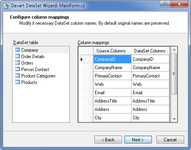Screen dimensions: 191x150
Task: Click the row header for Address
Action: coord(86,109)
